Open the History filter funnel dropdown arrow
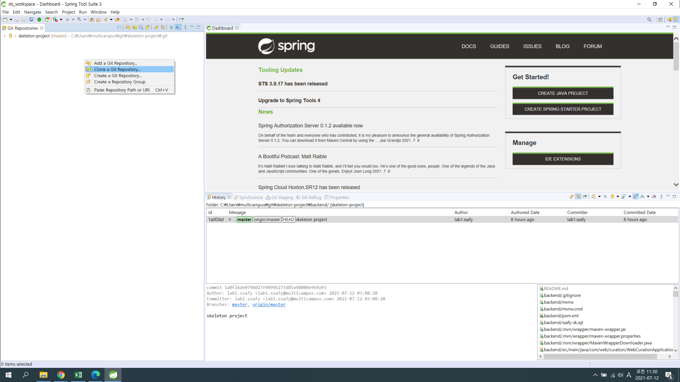 tap(630, 197)
